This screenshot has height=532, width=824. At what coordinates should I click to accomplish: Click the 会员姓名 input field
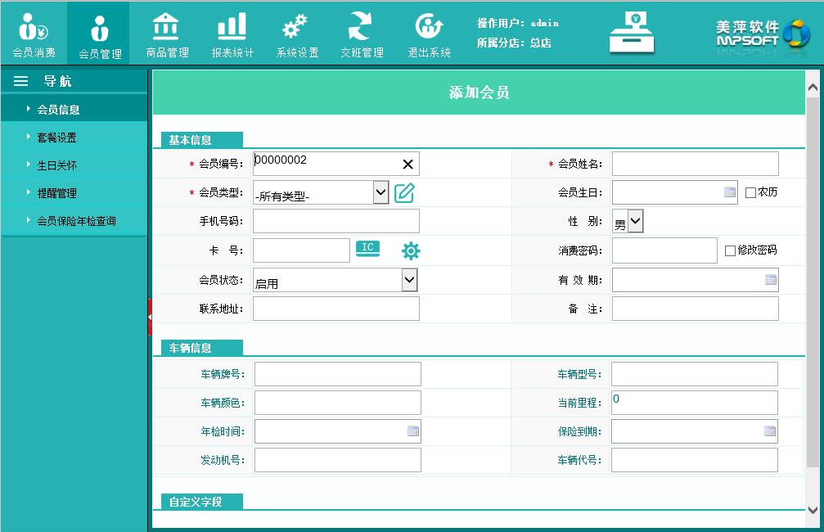[x=695, y=164]
